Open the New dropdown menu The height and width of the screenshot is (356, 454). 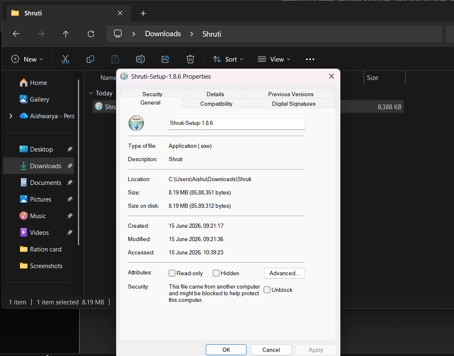pyautogui.click(x=27, y=59)
